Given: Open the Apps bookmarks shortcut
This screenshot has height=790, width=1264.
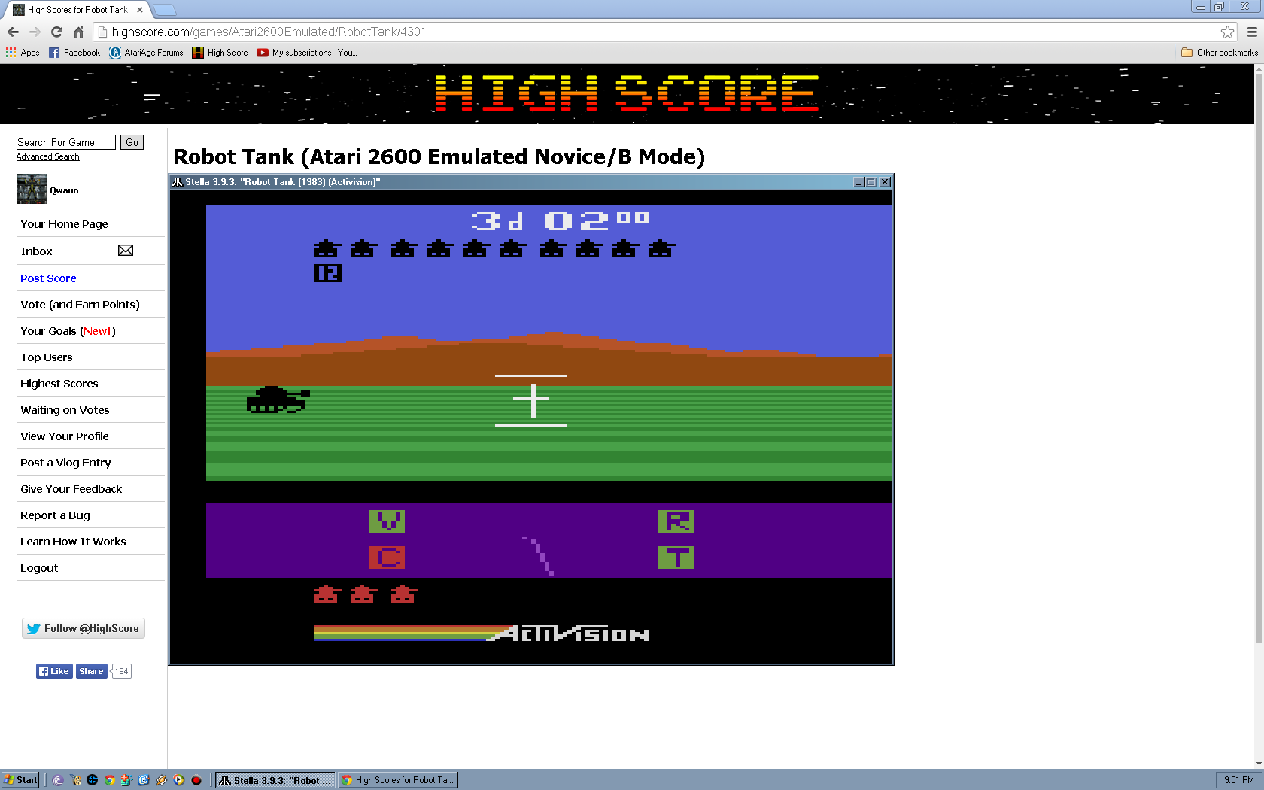Looking at the screenshot, I should coord(23,53).
